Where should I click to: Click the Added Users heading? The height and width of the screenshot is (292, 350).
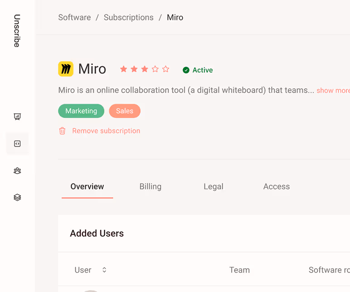point(97,234)
